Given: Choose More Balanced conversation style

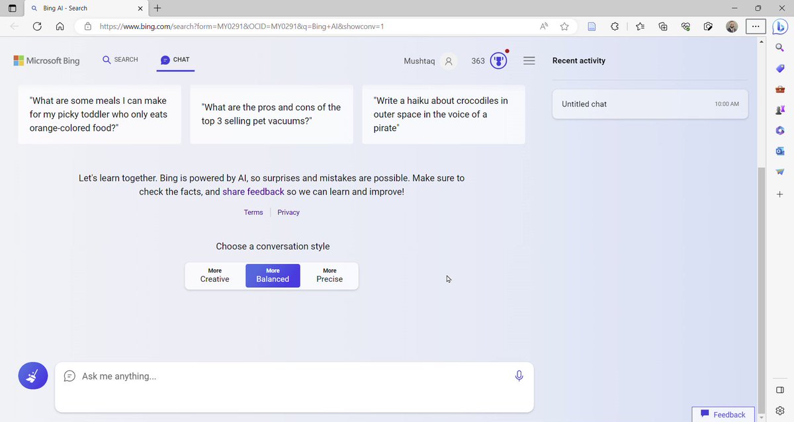Looking at the screenshot, I should point(273,276).
